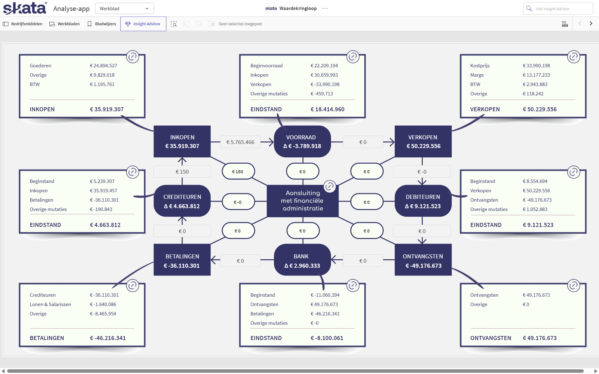The image size is (599, 374).
Task: Click link icon on Inkopen summary card
Action: (133, 57)
